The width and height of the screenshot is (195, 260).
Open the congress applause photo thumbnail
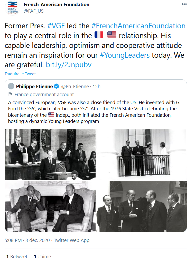(x=50, y=154)
